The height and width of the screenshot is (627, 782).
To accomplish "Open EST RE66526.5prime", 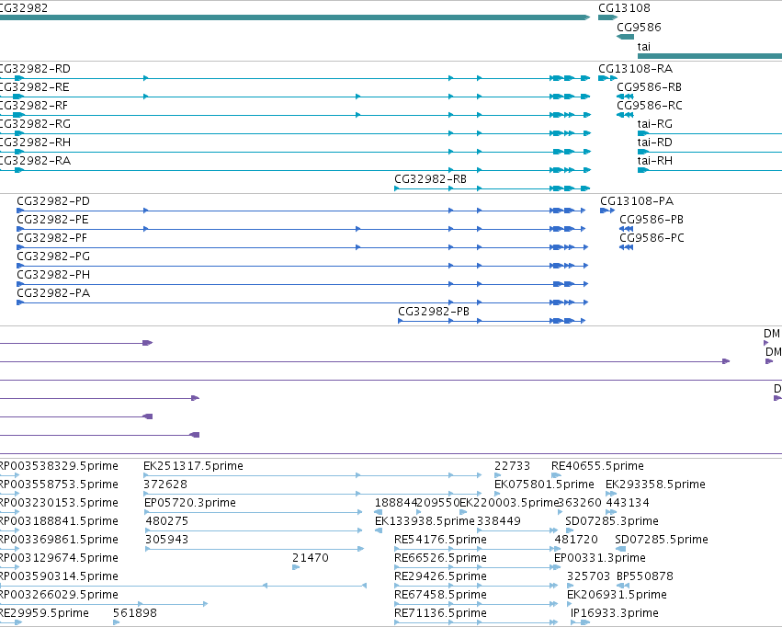I will coord(440,558).
